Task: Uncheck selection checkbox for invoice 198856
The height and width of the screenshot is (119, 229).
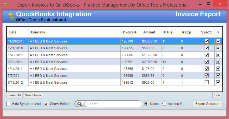Action: (x=218, y=68)
